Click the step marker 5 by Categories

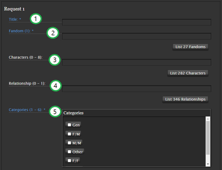coord(55,112)
